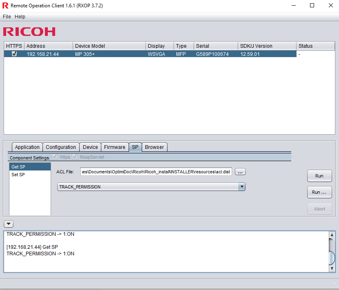Click the MP 305+ device model cell
The image size is (339, 290).
[109, 54]
